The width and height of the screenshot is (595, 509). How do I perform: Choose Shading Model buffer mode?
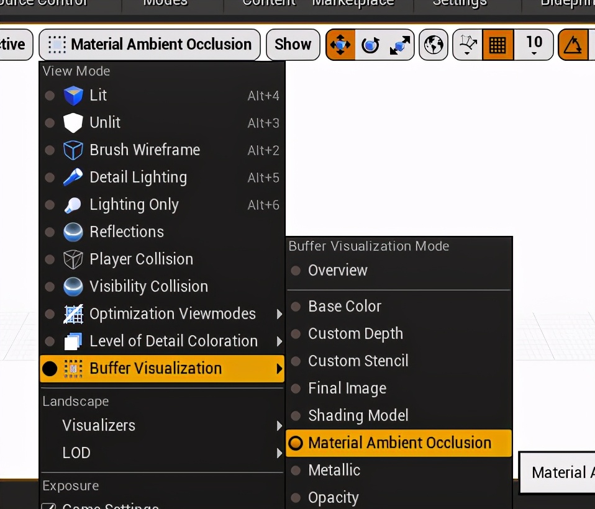coord(399,415)
